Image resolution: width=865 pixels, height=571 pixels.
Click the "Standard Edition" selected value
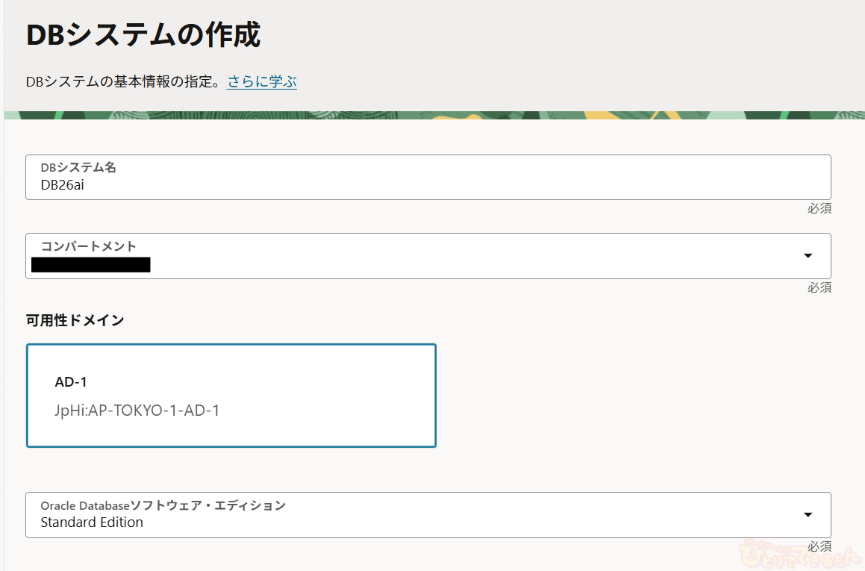tap(92, 522)
